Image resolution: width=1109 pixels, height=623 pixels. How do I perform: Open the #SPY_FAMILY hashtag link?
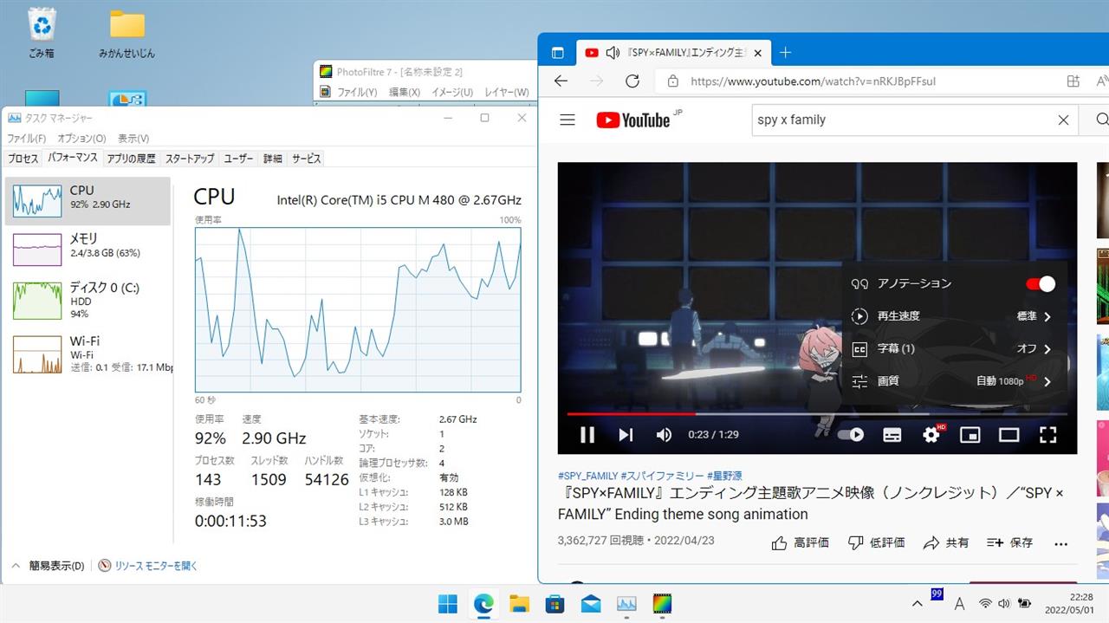coord(588,476)
